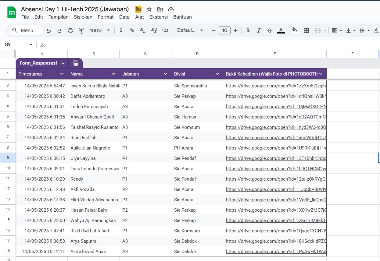Open the zoom level dropdown
380x261 pixels.
pos(100,30)
